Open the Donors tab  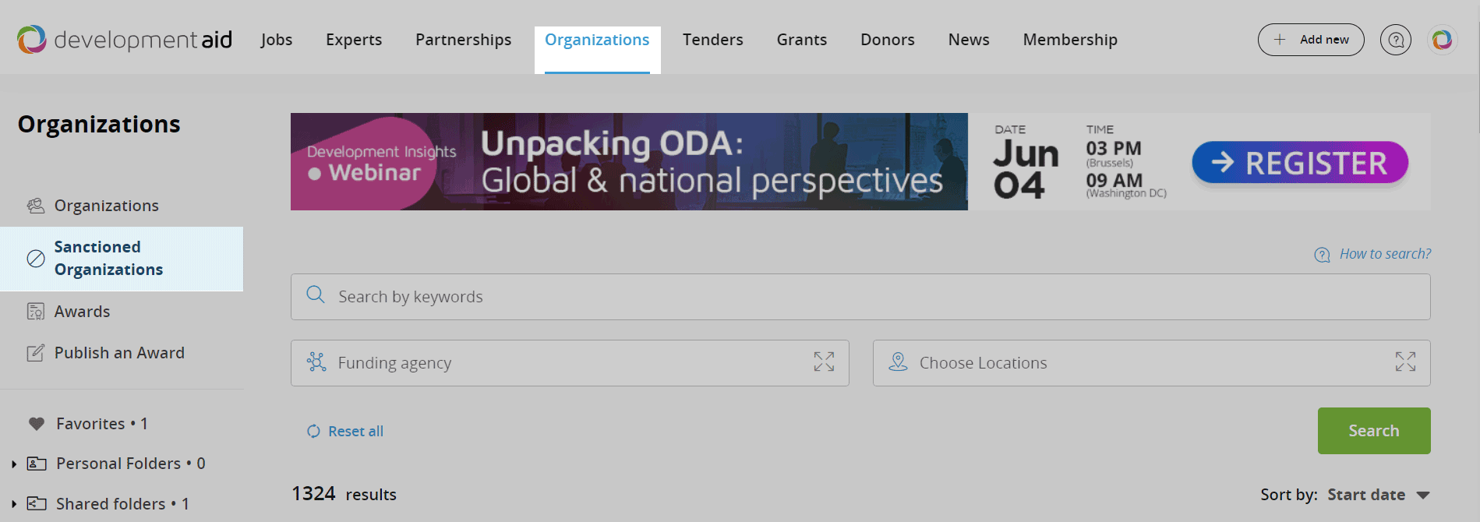(x=888, y=40)
